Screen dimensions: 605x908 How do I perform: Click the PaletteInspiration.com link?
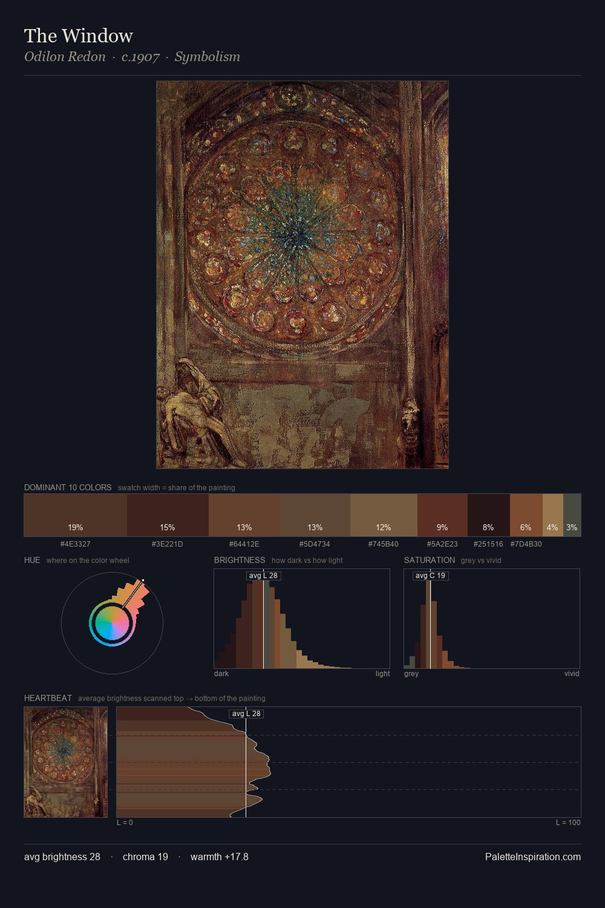pos(533,857)
